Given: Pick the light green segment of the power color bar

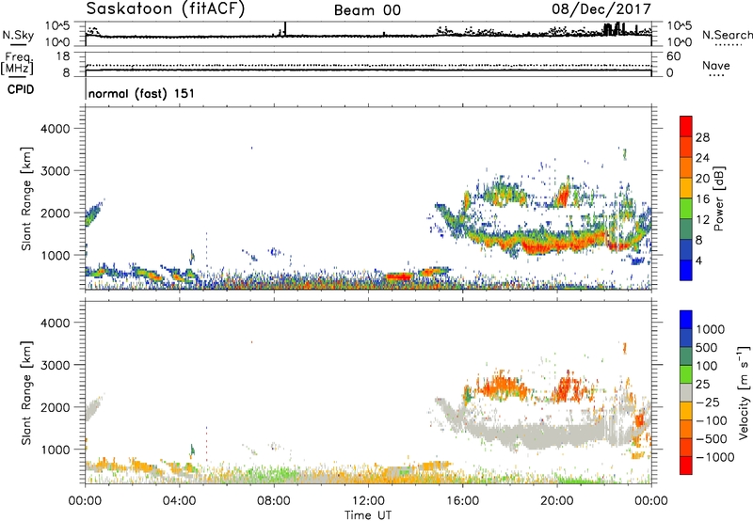Looking at the screenshot, I should coord(686,208).
